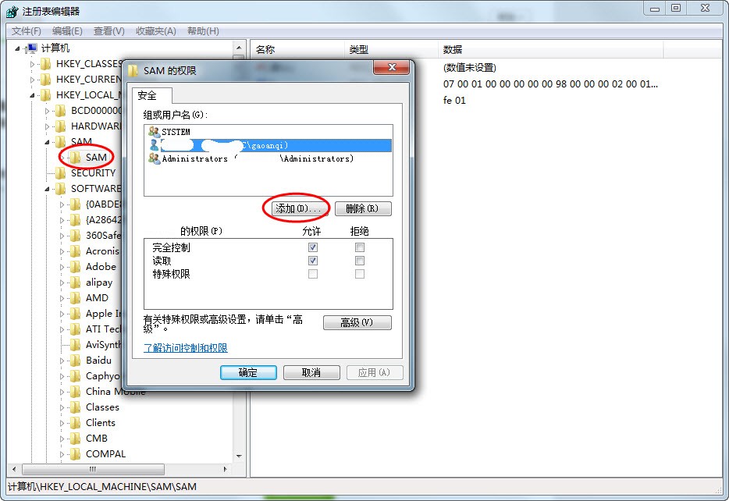Confirm with the 确定 button

tap(248, 372)
